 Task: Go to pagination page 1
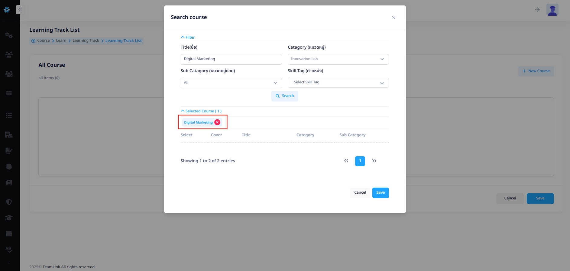(x=360, y=161)
